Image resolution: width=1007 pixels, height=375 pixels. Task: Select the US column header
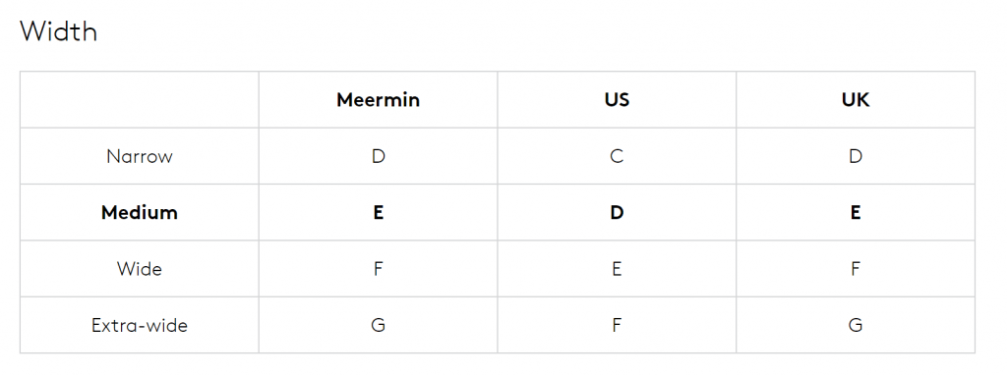tap(617, 100)
